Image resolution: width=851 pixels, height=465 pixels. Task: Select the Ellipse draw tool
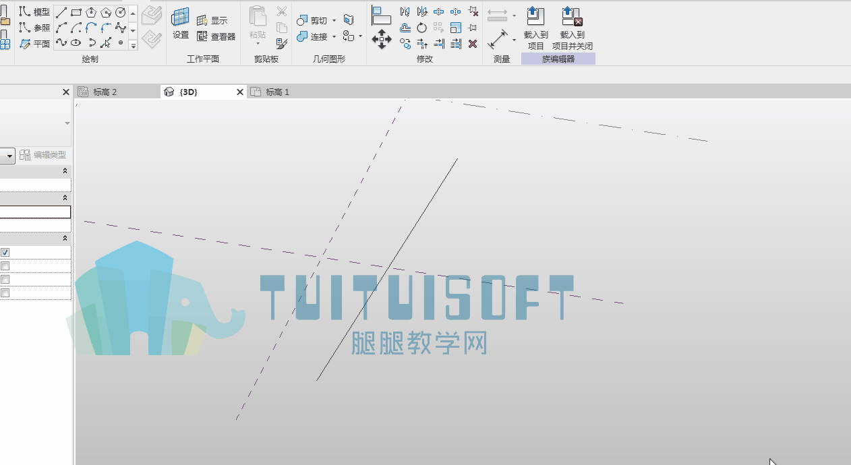(x=76, y=43)
